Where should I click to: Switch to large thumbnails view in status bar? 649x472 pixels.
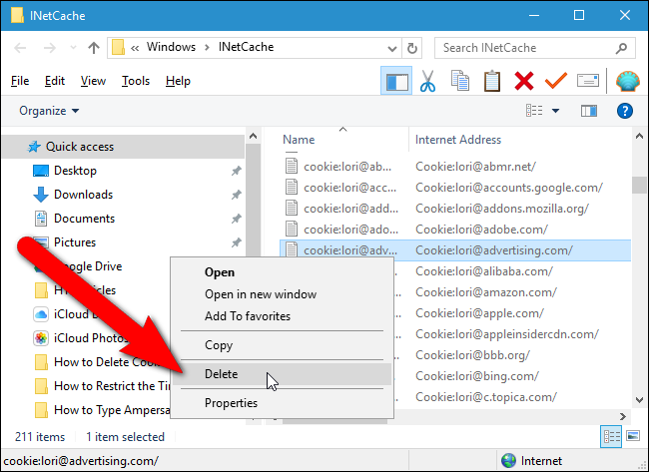[633, 436]
